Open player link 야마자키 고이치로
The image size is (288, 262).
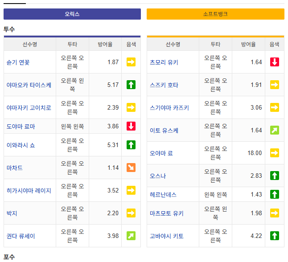click(x=29, y=108)
